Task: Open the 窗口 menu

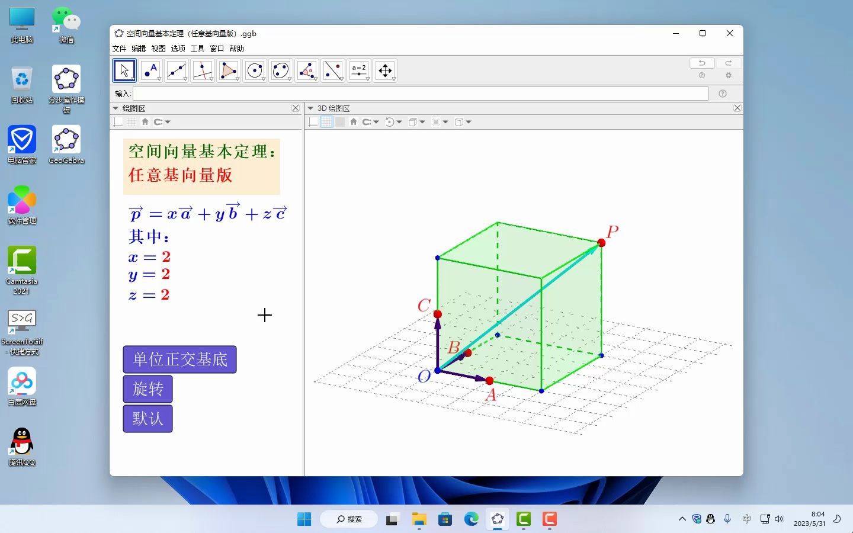Action: tap(217, 49)
